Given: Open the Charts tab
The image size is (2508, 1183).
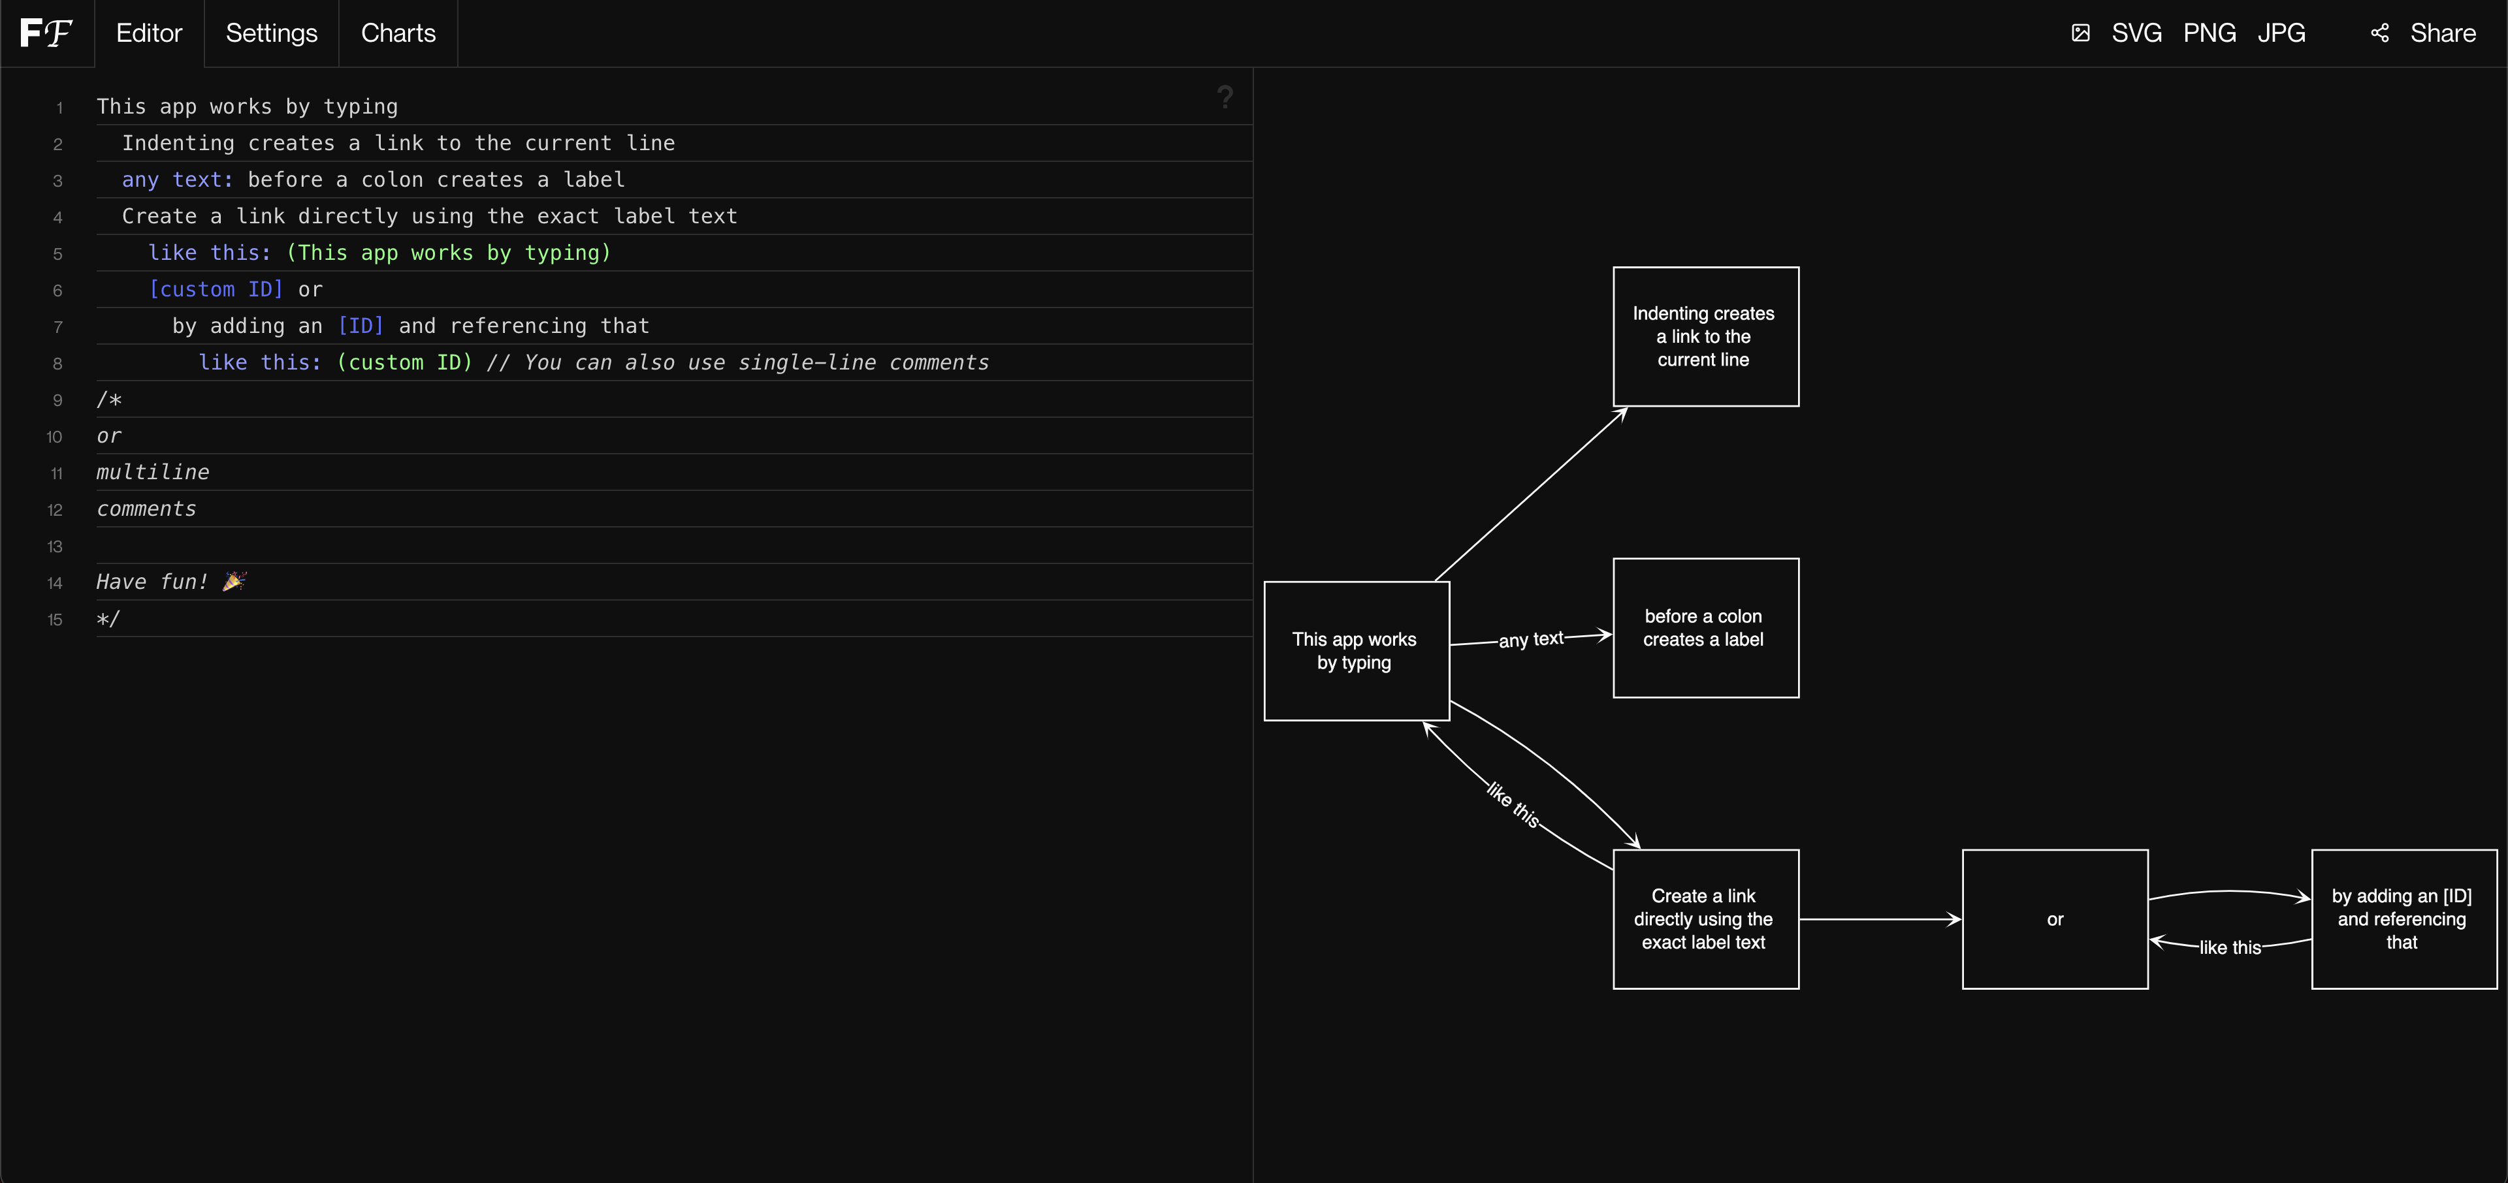Looking at the screenshot, I should click(398, 33).
